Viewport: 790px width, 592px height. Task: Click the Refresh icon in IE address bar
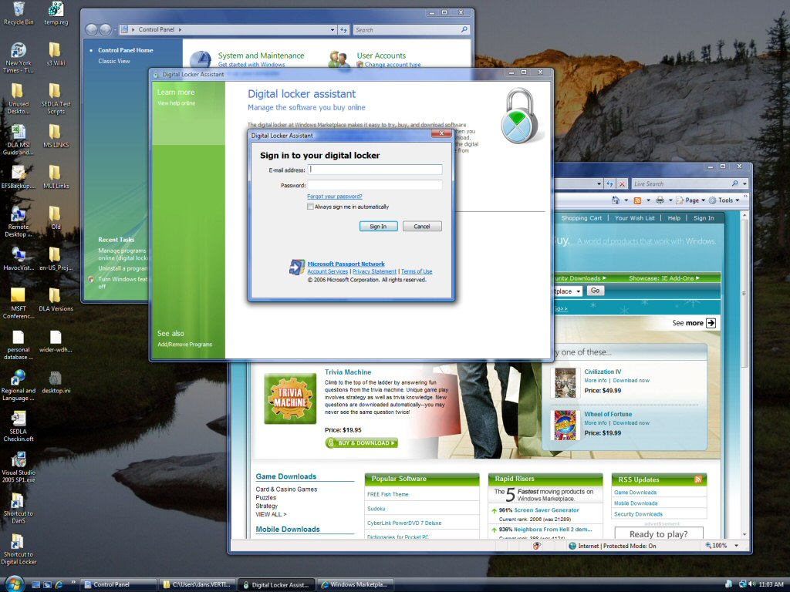point(610,183)
